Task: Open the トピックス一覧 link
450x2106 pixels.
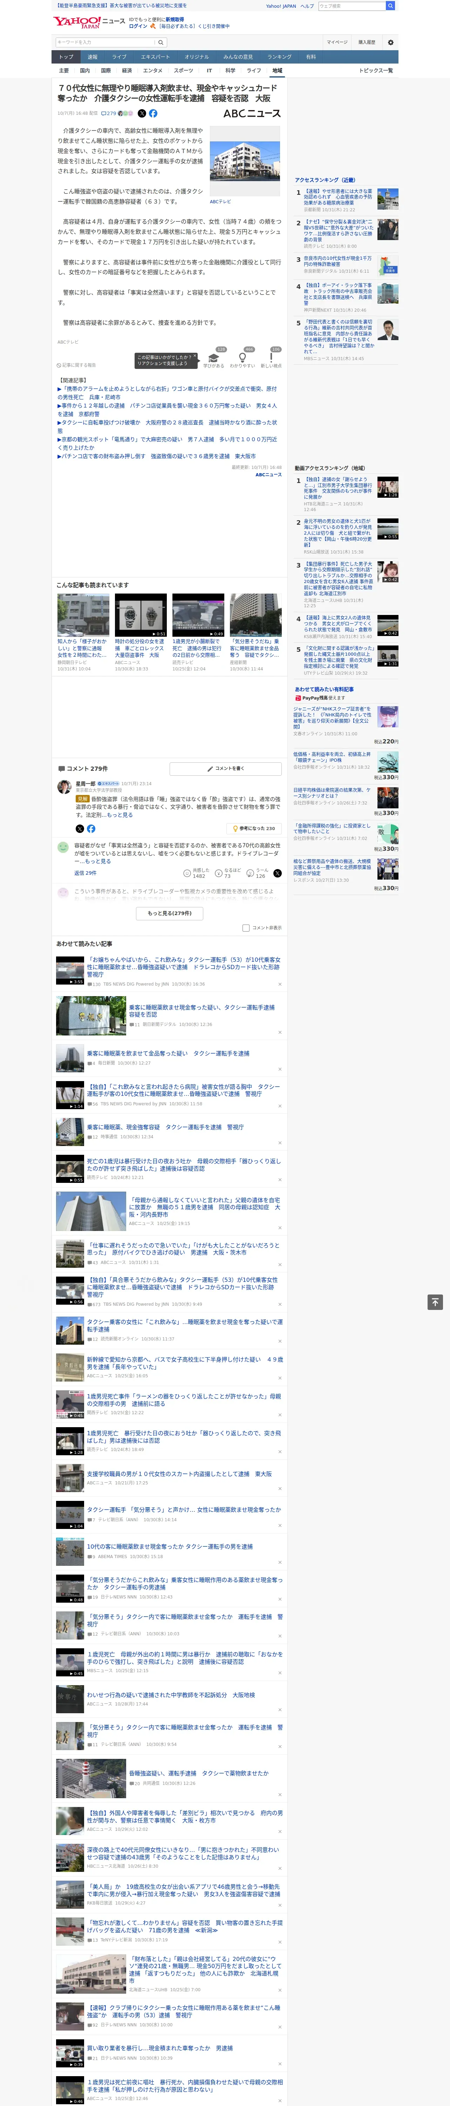Action: 376,70
